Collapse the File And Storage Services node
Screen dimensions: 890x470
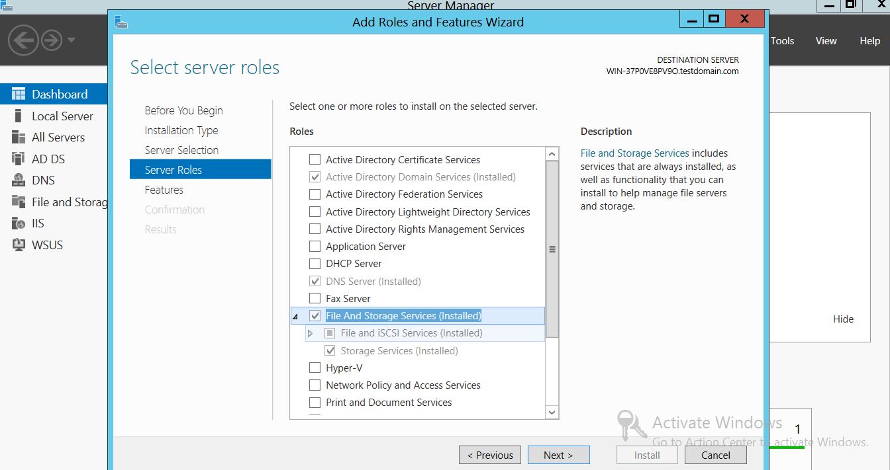click(295, 317)
